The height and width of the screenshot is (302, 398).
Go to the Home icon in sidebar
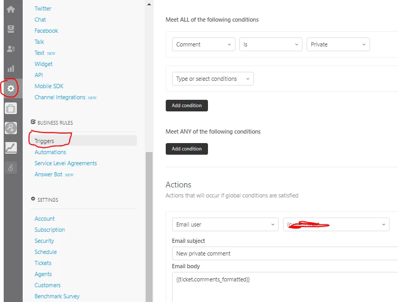coord(11,10)
